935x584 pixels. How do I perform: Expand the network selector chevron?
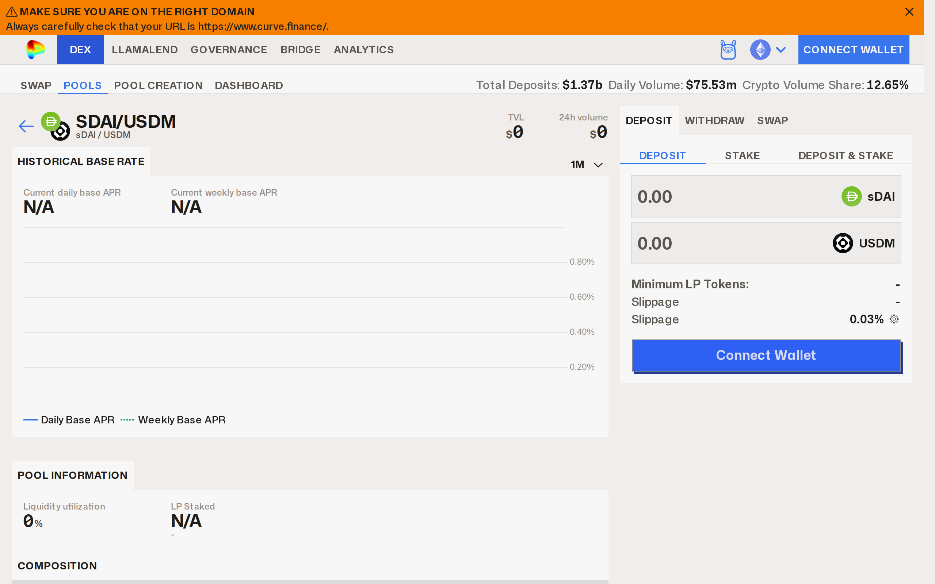coord(781,50)
